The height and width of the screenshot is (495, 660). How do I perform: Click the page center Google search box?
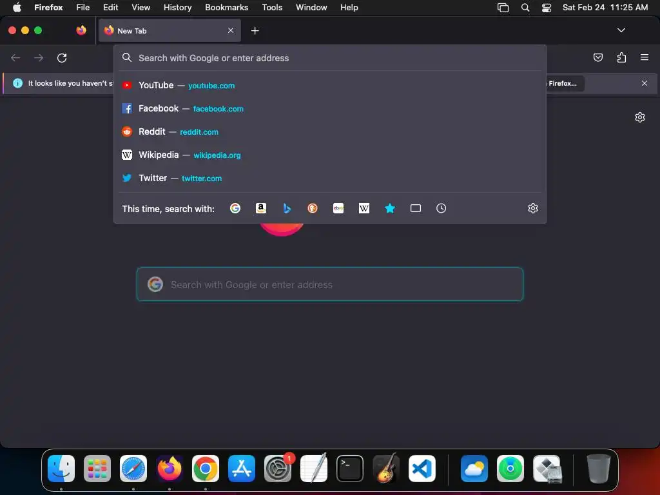(x=330, y=284)
